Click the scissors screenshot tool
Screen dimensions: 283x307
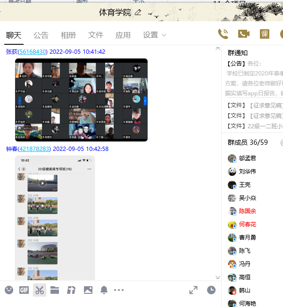40,290
